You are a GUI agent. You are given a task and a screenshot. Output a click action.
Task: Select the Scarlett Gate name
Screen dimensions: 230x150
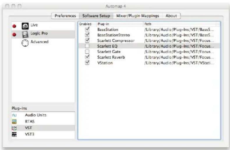point(109,52)
